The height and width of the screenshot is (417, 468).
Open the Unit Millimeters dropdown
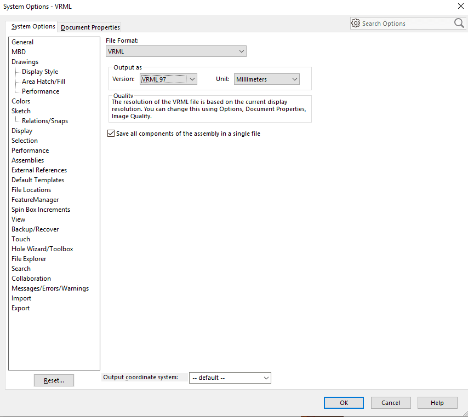click(x=266, y=79)
